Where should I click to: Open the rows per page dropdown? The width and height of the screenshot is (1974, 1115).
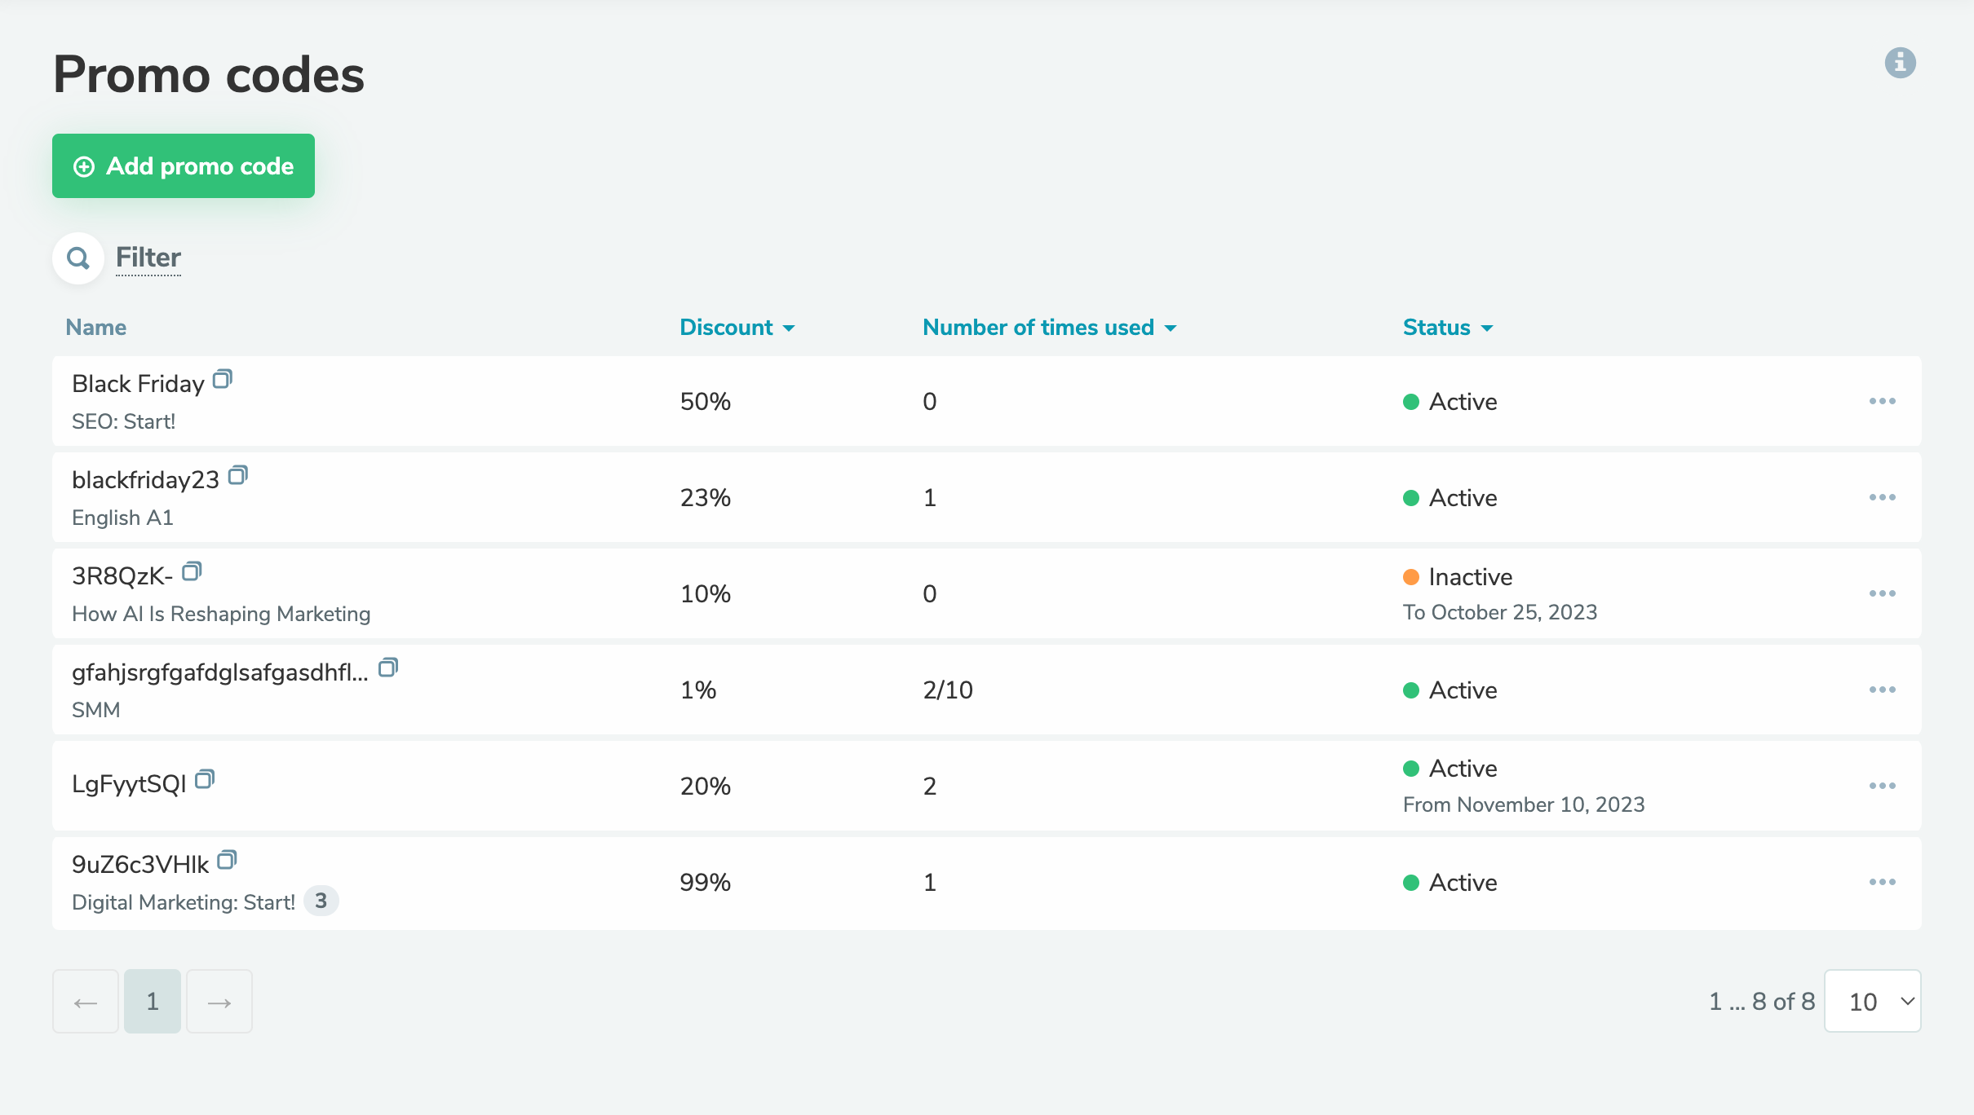(x=1873, y=1001)
